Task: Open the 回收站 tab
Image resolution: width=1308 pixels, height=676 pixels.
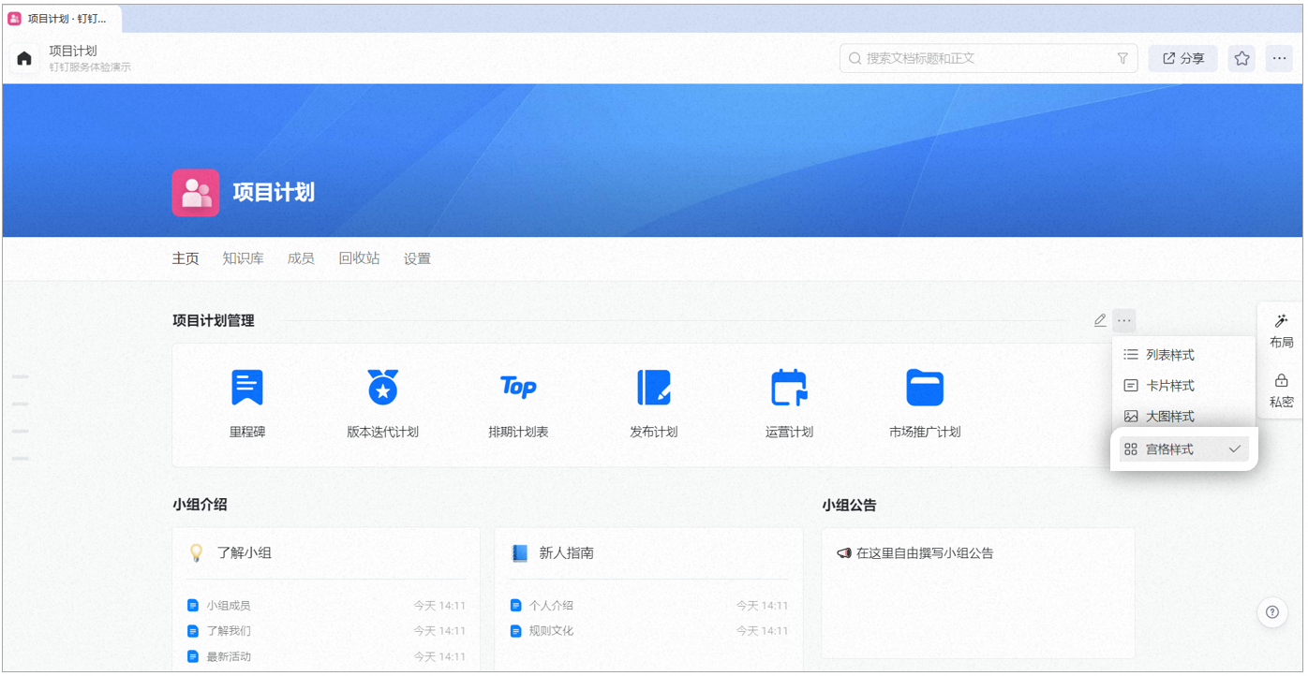Action: [359, 258]
